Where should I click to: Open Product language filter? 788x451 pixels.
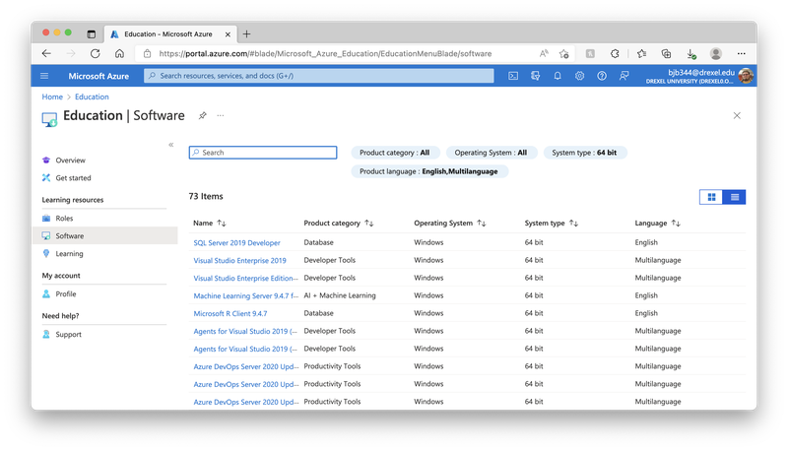(429, 171)
